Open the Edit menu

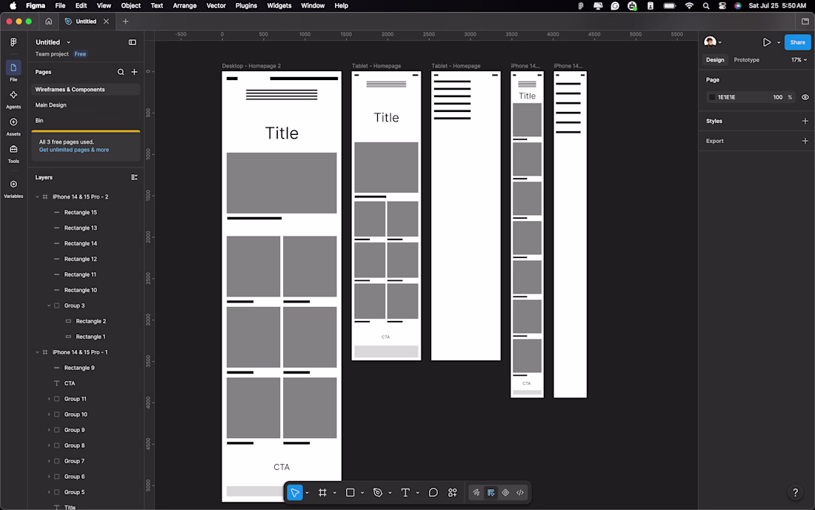tap(81, 6)
